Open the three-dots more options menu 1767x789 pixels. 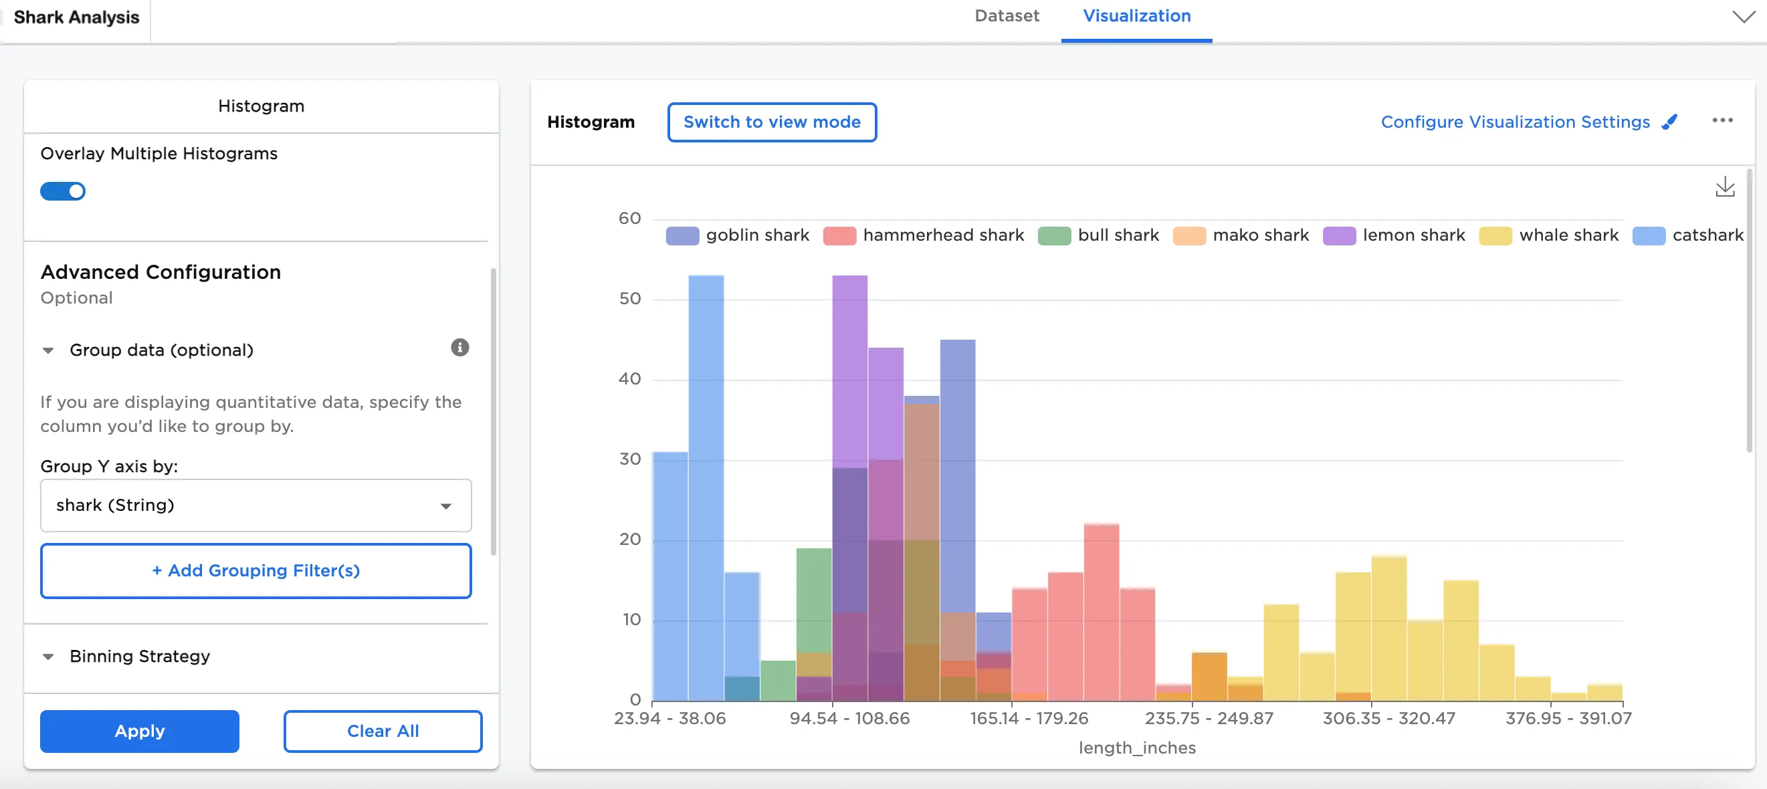tap(1722, 120)
